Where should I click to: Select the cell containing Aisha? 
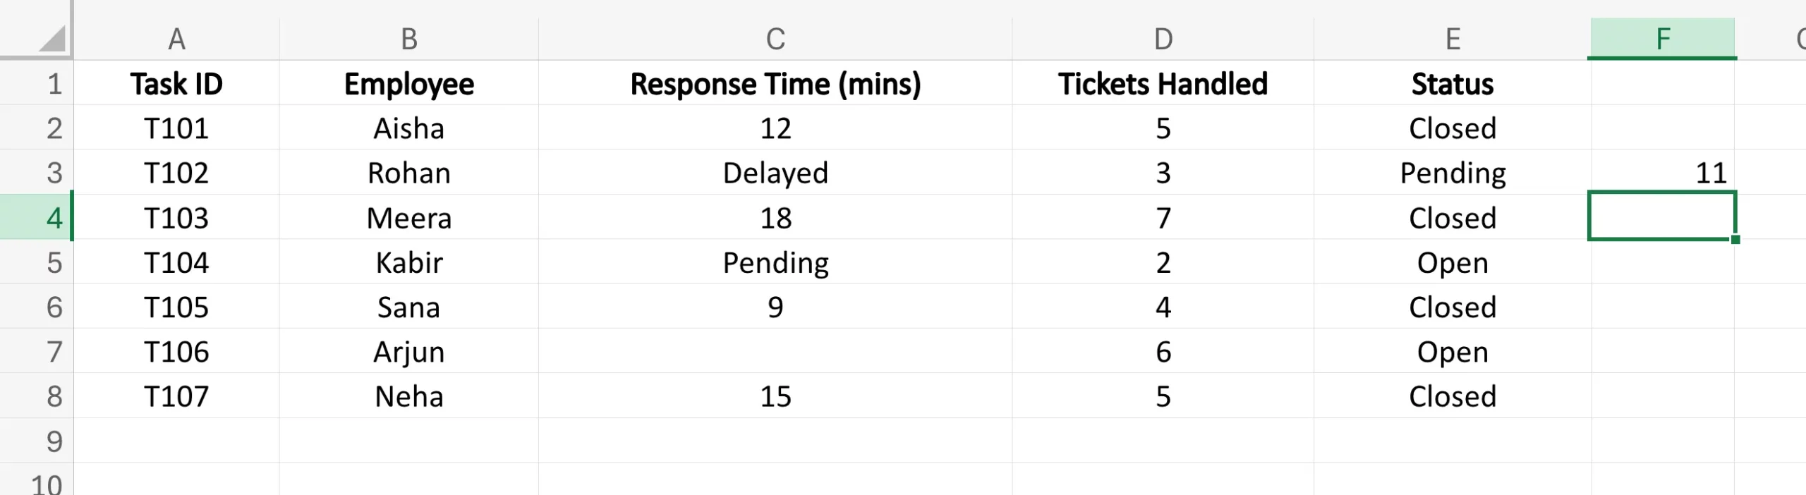click(408, 128)
